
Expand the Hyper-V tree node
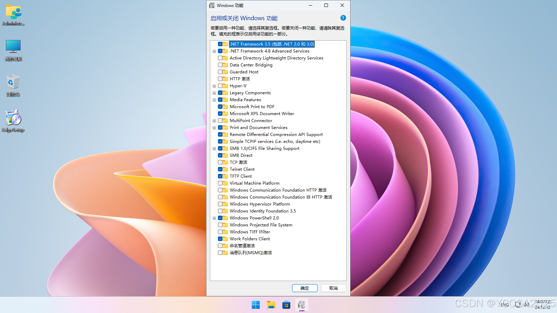pos(214,86)
